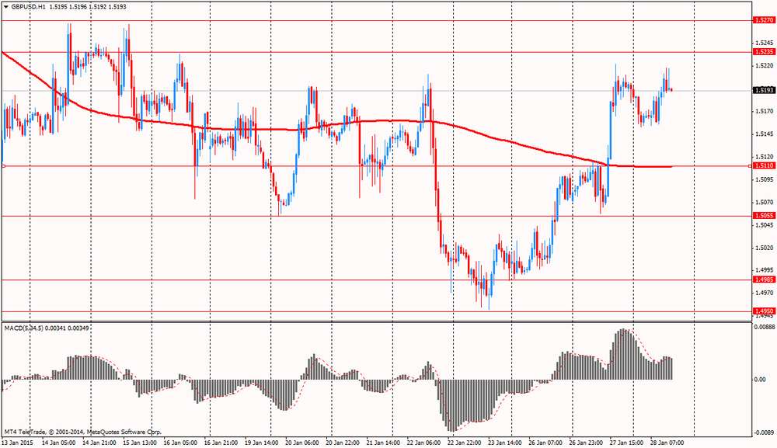The image size is (777, 448).
Task: Open the chart menu triangle beside GBPUSD,H1
Action: (x=6, y=7)
